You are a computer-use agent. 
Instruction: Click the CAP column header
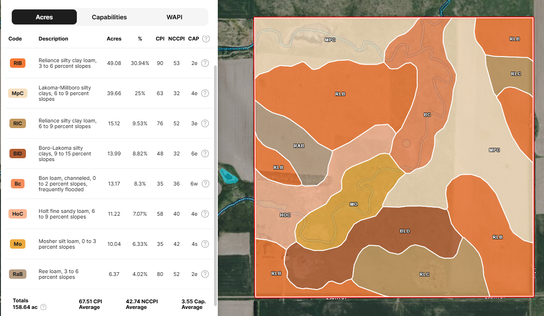[194, 39]
